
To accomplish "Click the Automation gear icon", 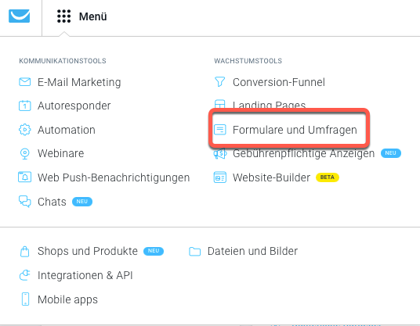I will point(24,130).
